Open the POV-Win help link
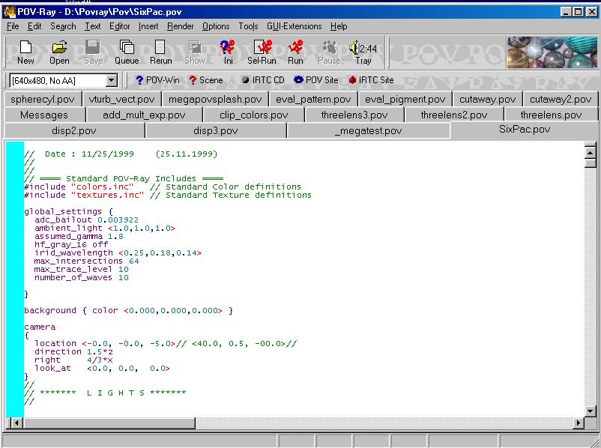This screenshot has width=601, height=448. pyautogui.click(x=157, y=80)
